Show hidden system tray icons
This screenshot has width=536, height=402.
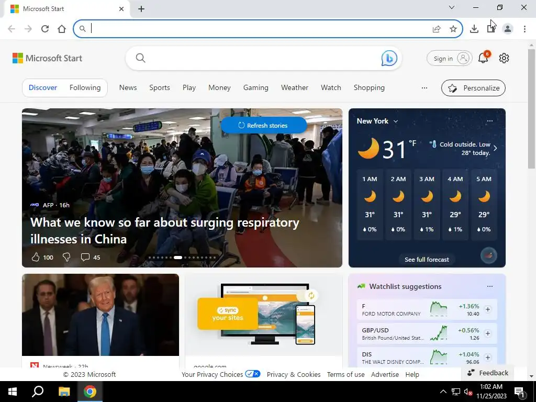click(x=443, y=392)
